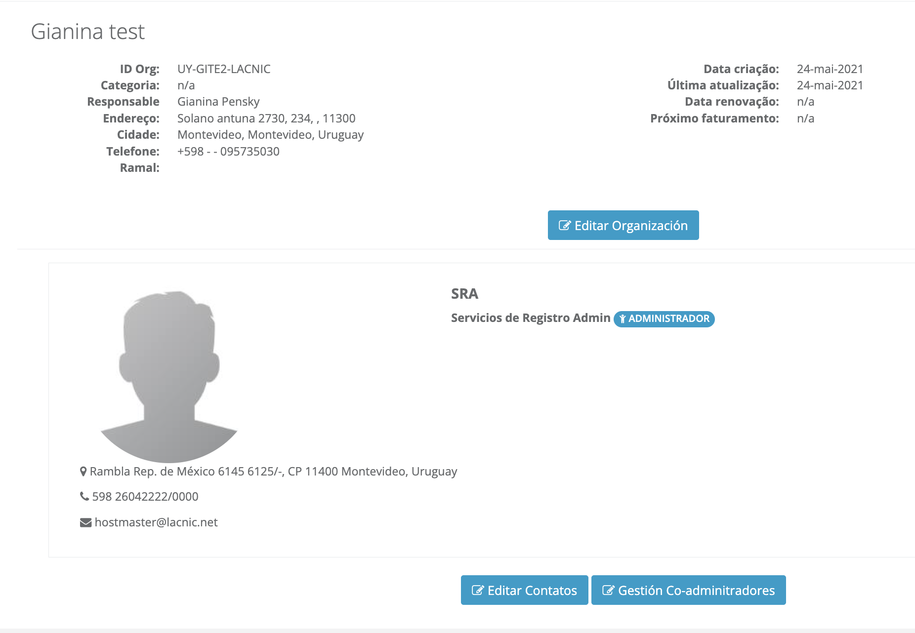
Task: Click the map marker icon beside the address
Action: [83, 472]
